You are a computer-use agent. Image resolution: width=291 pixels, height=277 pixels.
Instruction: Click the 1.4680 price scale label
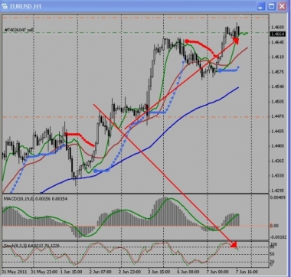tap(277, 27)
